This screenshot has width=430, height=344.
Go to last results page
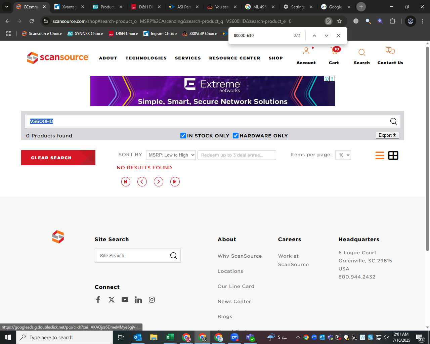point(175,182)
